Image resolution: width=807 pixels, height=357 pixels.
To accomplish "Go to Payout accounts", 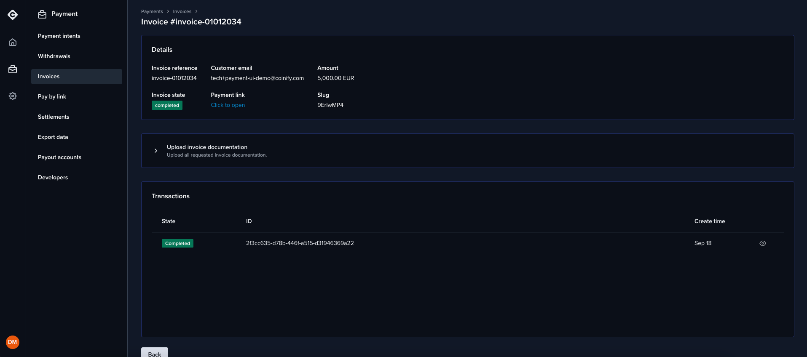I will 59,157.
